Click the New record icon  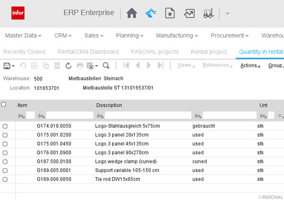click(34, 66)
